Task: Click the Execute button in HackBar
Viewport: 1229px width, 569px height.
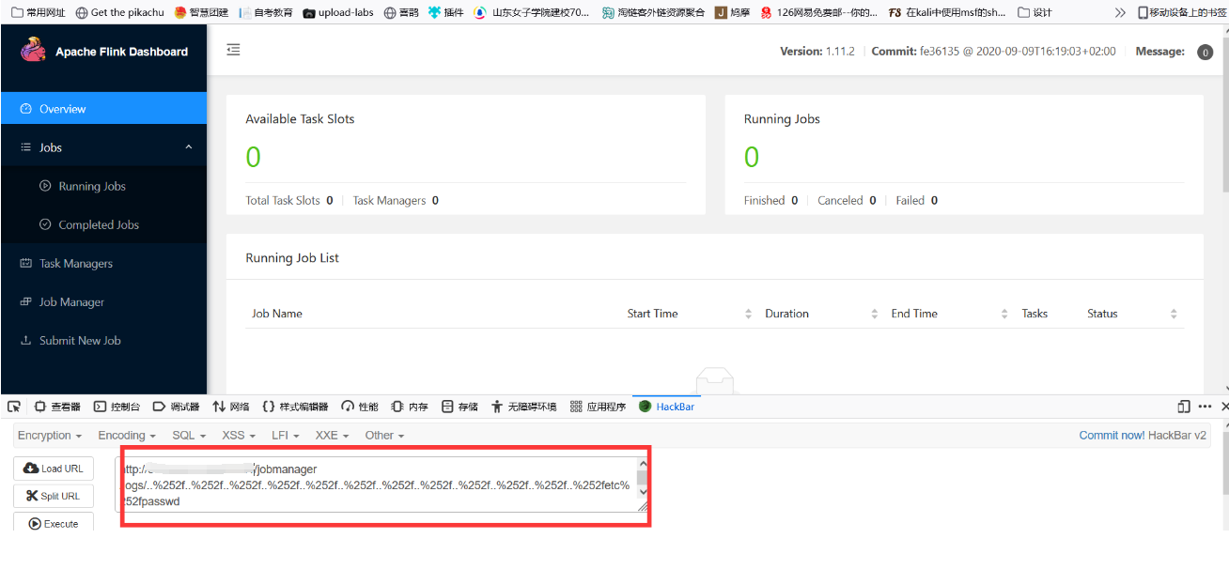Action: tap(53, 523)
